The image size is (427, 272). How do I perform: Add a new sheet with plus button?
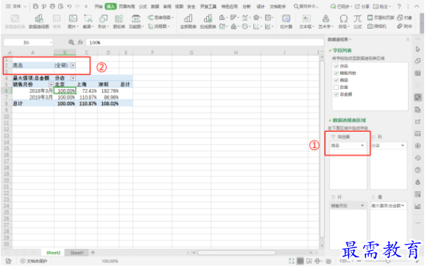[x=93, y=252]
